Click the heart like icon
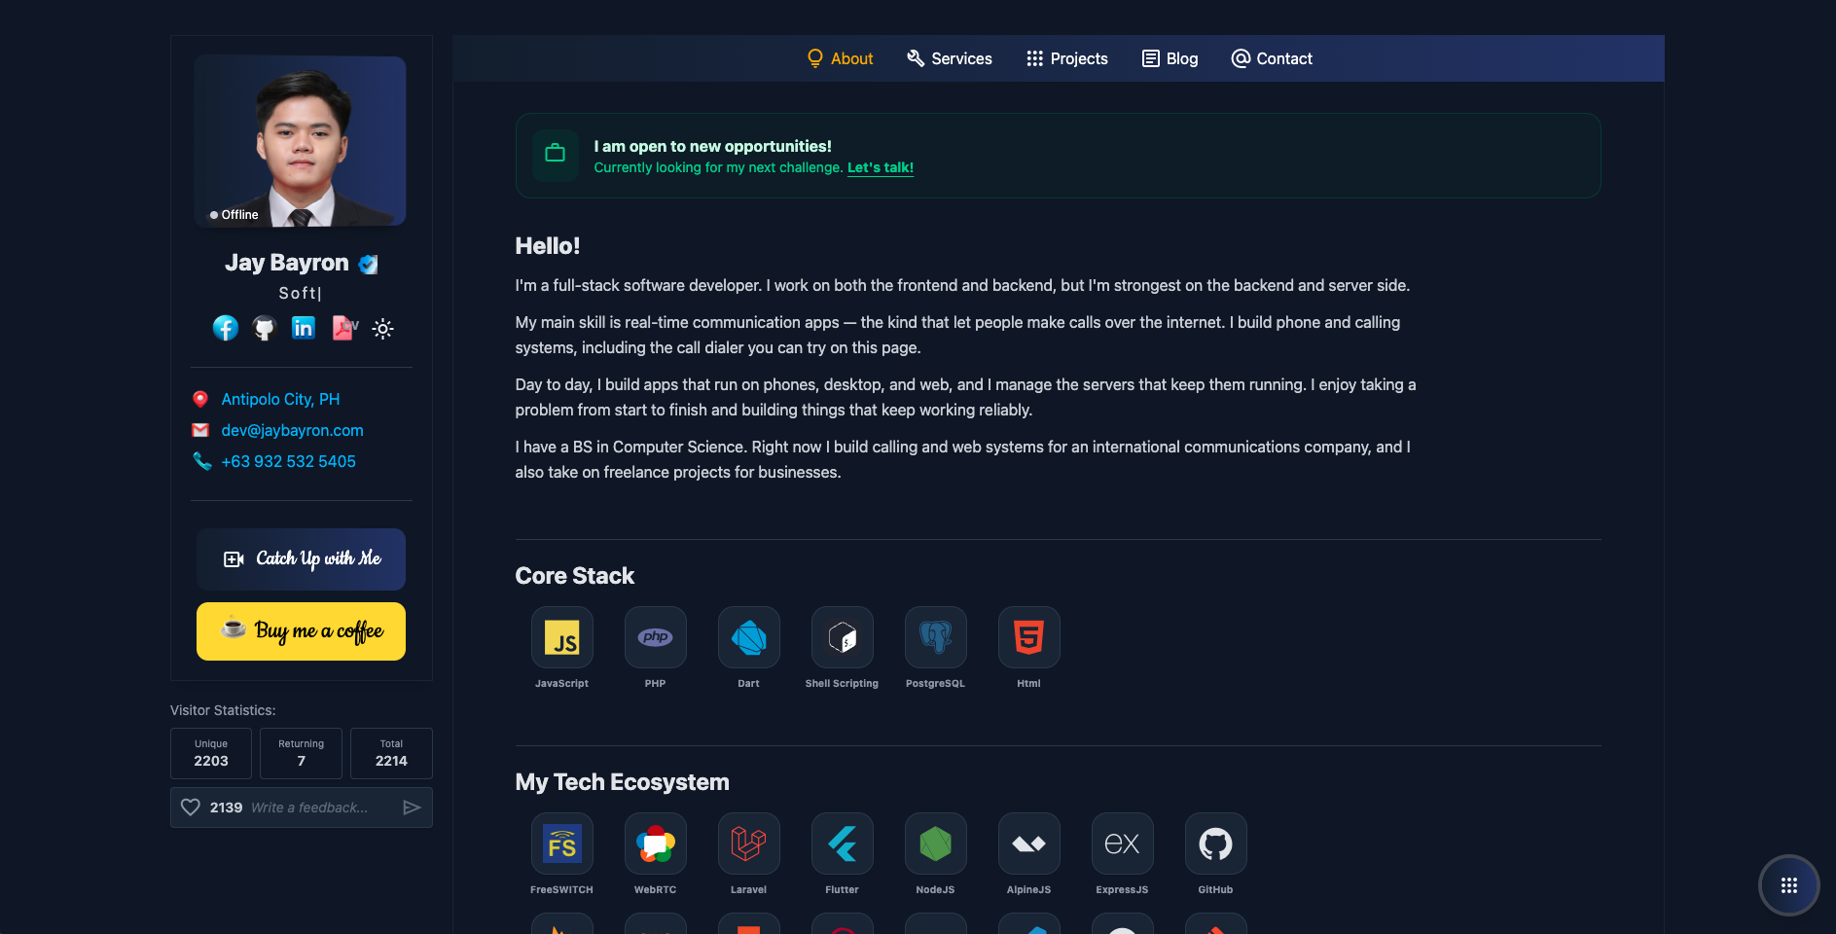 tap(191, 808)
